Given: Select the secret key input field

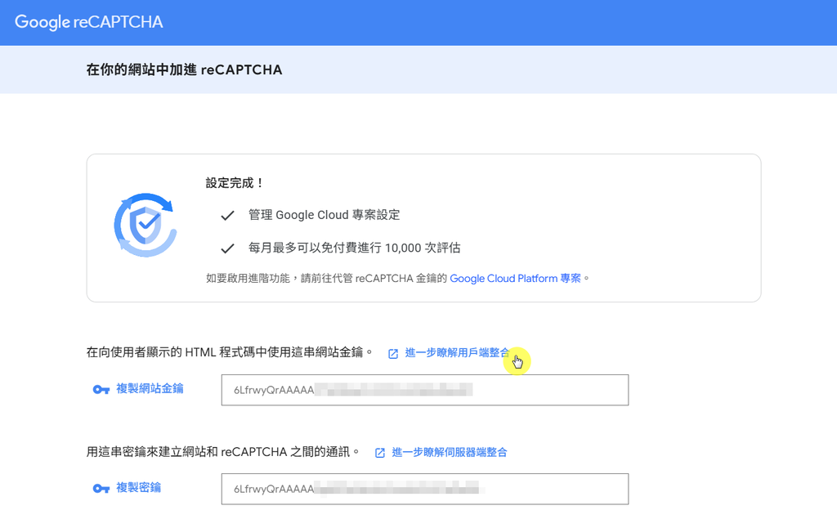Looking at the screenshot, I should [425, 489].
